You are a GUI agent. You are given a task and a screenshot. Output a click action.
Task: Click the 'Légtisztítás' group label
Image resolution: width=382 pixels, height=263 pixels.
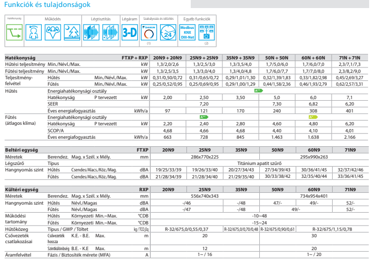click(x=101, y=19)
